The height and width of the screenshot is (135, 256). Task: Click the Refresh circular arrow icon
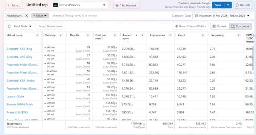pyautogui.click(x=237, y=5)
